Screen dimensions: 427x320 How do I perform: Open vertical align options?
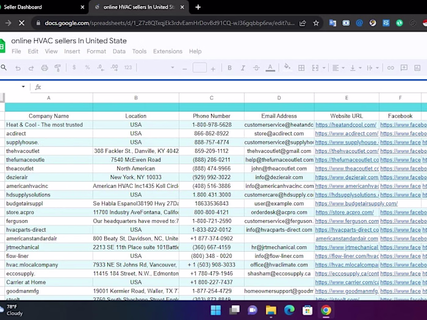click(356, 68)
